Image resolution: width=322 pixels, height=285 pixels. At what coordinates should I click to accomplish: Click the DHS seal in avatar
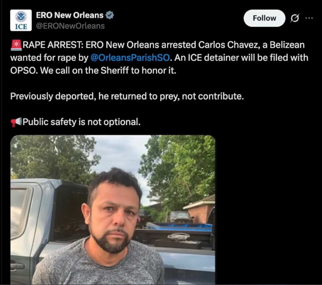click(21, 17)
